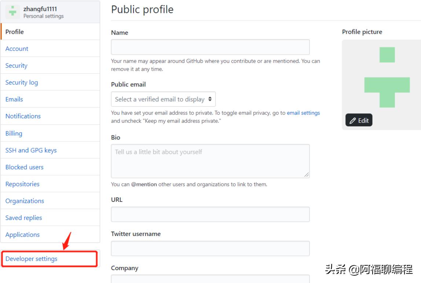
Task: Go to Security settings
Action: click(17, 66)
